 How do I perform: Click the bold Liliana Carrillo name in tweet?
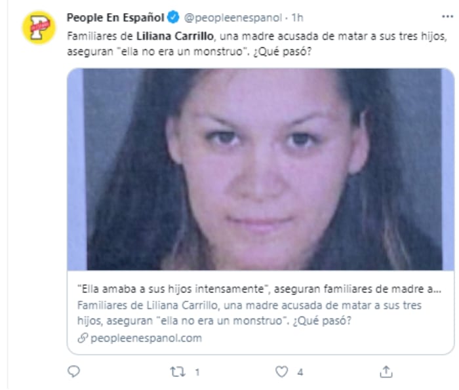click(175, 36)
